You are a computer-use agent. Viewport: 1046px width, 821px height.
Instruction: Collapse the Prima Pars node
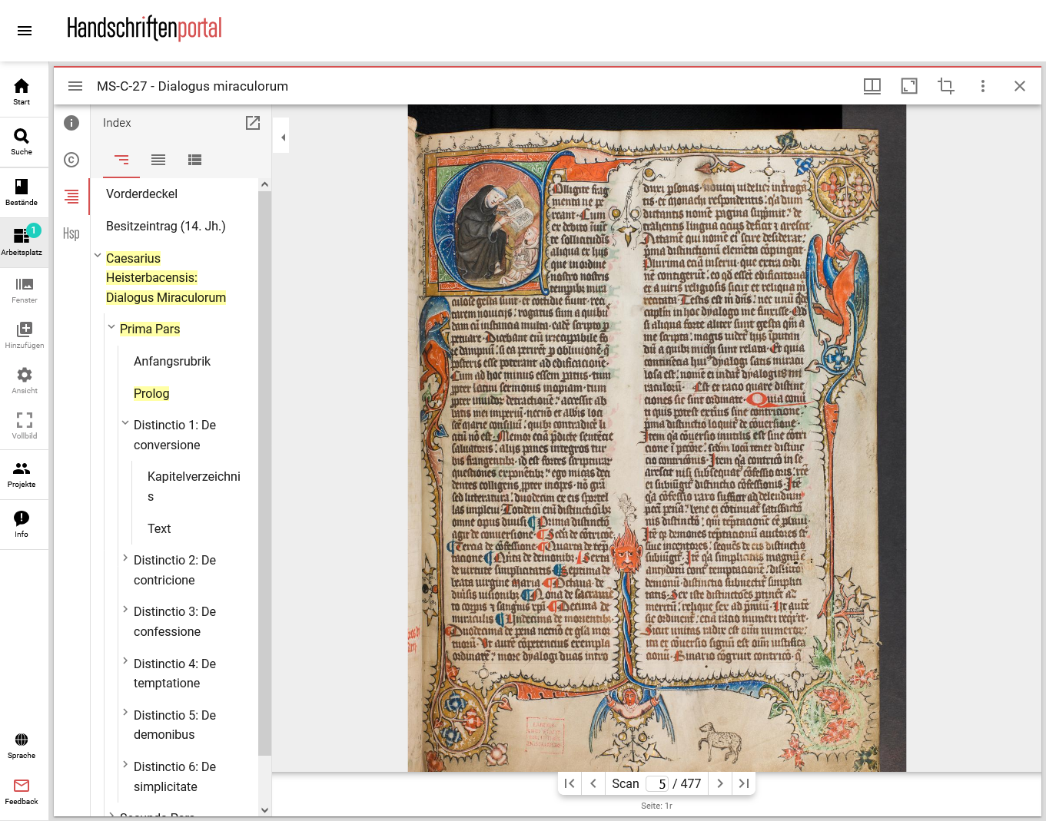tap(111, 326)
